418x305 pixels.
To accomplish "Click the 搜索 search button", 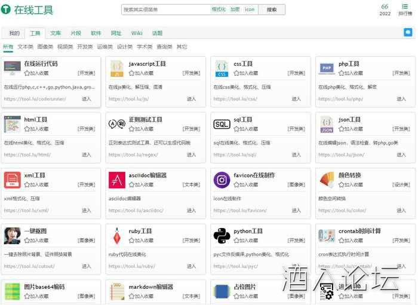I will [x=272, y=10].
